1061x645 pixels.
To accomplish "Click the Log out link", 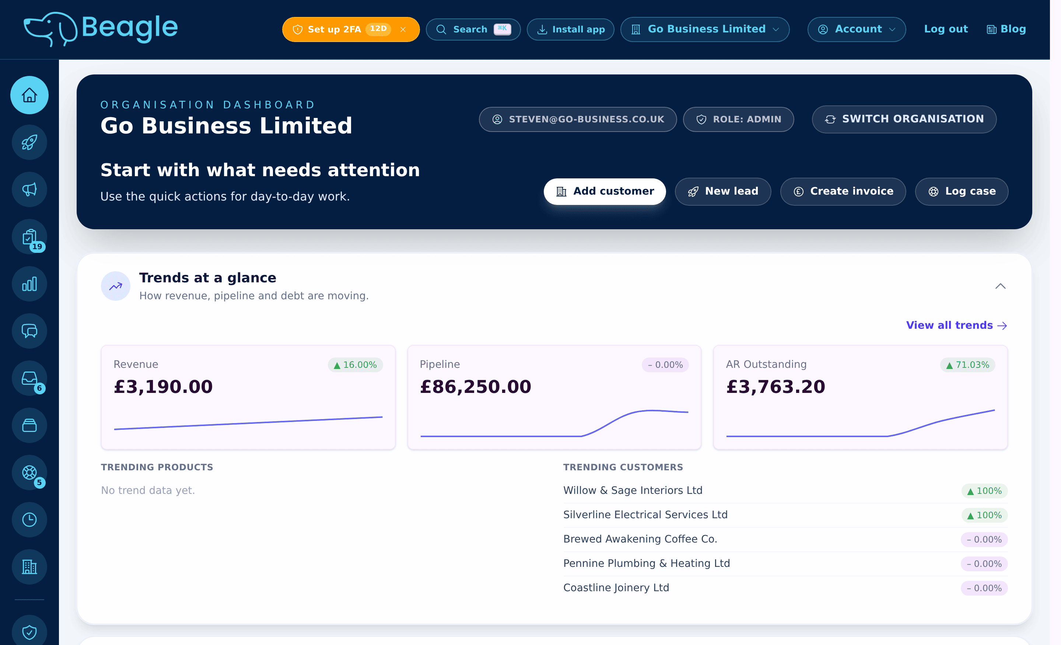I will 946,29.
